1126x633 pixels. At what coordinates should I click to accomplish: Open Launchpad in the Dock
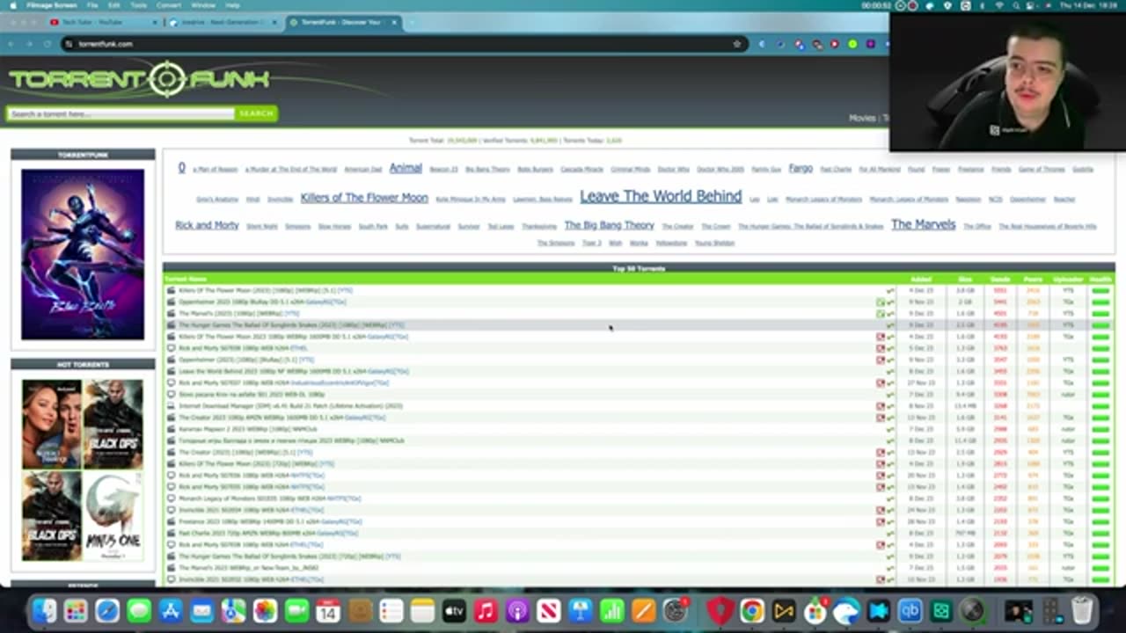(76, 610)
